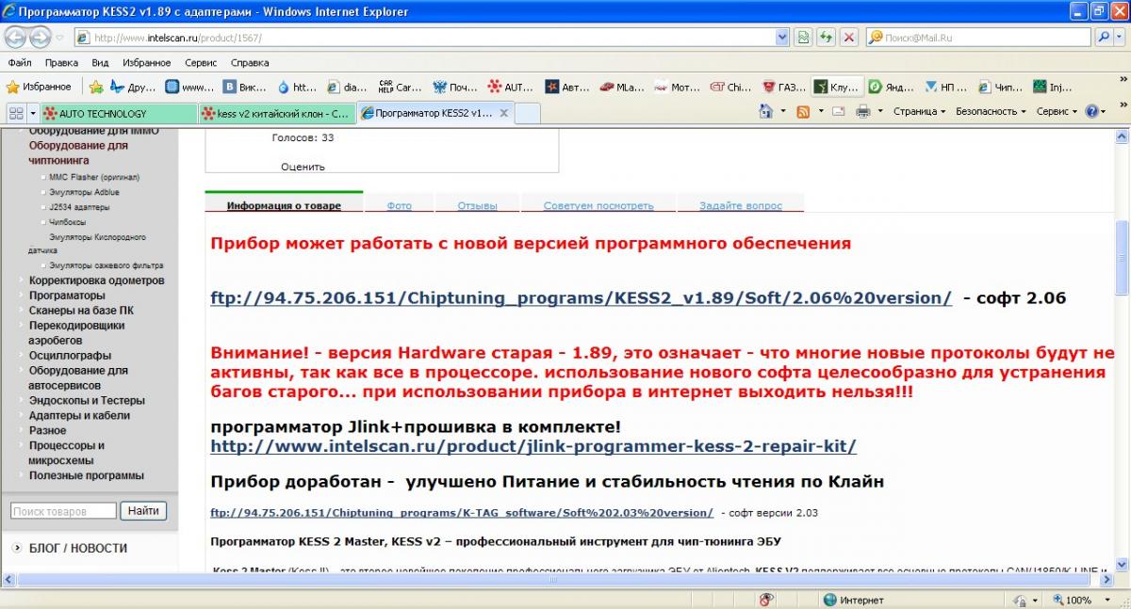Click the Add to favorites bar icon
This screenshot has height=609, width=1131.
(x=95, y=87)
